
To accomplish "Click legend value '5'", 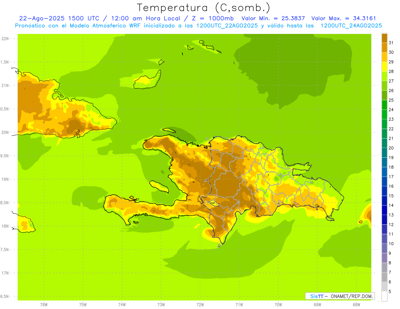I will tap(390, 291).
